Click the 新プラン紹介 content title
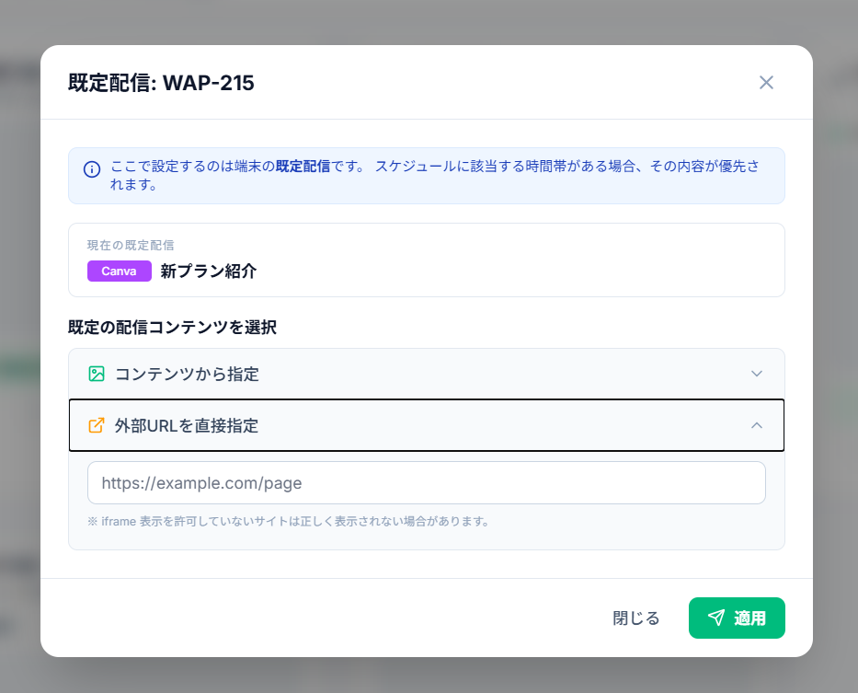The height and width of the screenshot is (693, 858). pos(209,271)
